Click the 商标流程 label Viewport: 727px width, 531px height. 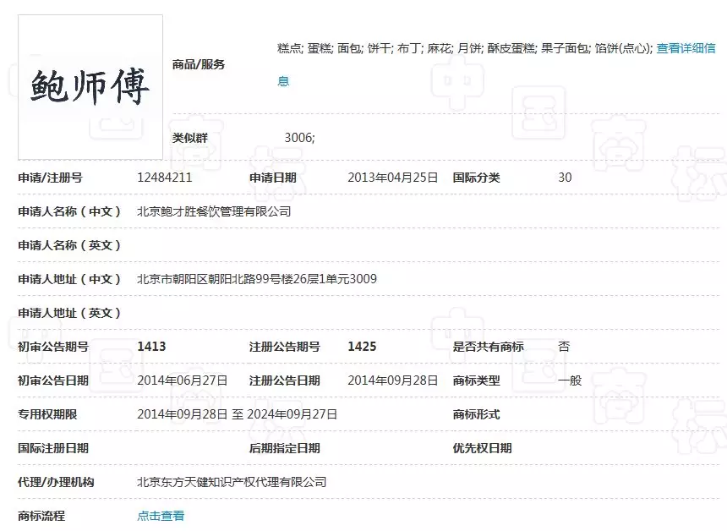coord(41,516)
